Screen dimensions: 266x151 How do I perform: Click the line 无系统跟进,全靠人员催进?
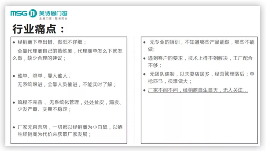(67, 84)
